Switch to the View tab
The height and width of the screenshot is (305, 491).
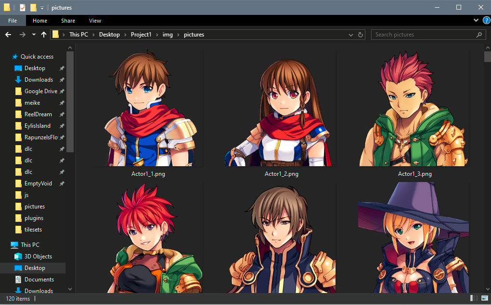point(95,21)
